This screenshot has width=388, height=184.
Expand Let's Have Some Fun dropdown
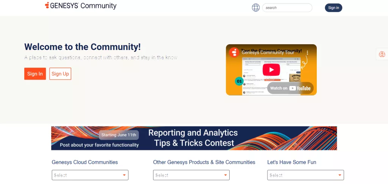306,175
